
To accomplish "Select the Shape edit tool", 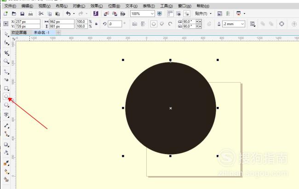I will [x=6, y=43].
